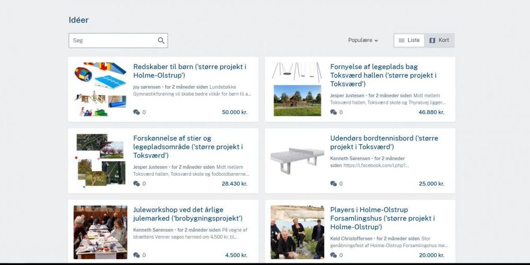Viewport: 530px width, 265px height.
Task: Open Forskønnelse af stier og legepladsområde idea
Action: click(188, 147)
